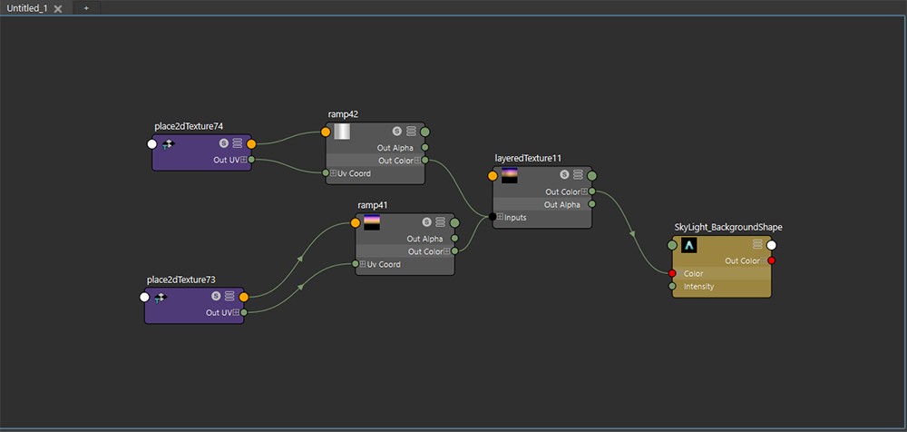Click red Out Color port on SkyLight_BackgroundShape

coord(772,260)
